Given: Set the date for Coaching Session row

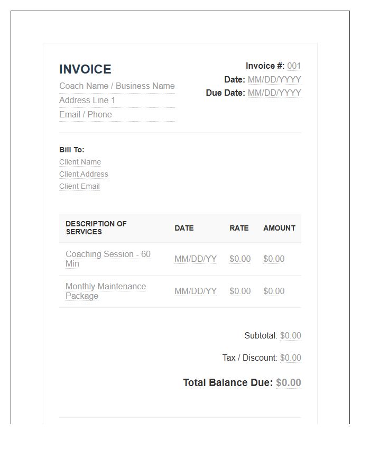Looking at the screenshot, I should (x=196, y=259).
